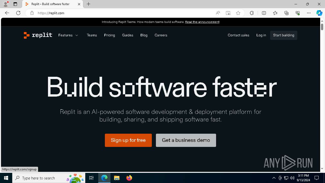Open the Edge profile icon

coord(5,4)
